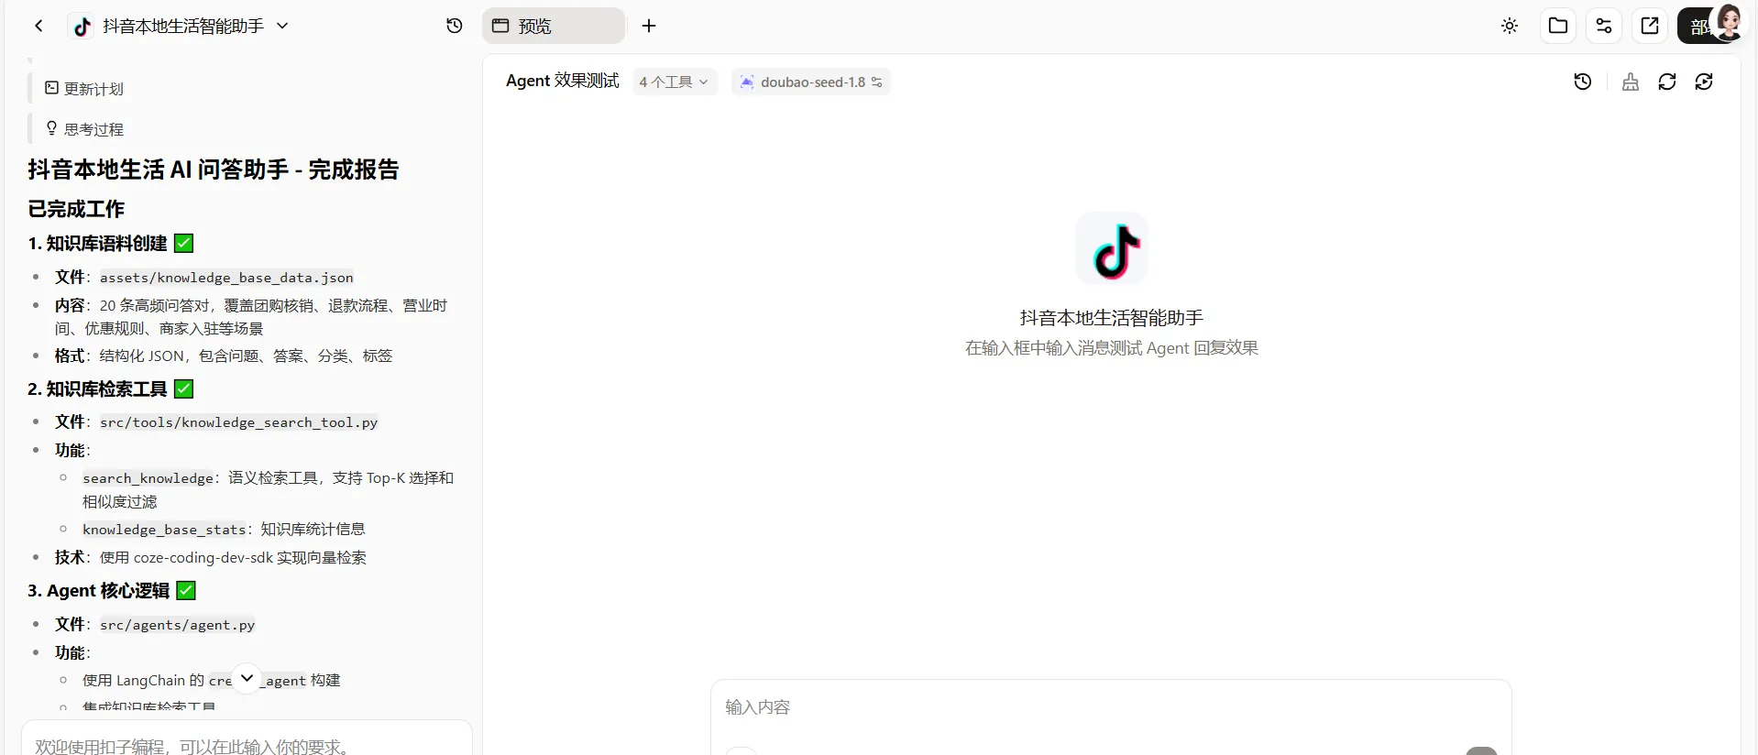
Task: Toggle light theme sun icon
Action: pyautogui.click(x=1510, y=26)
